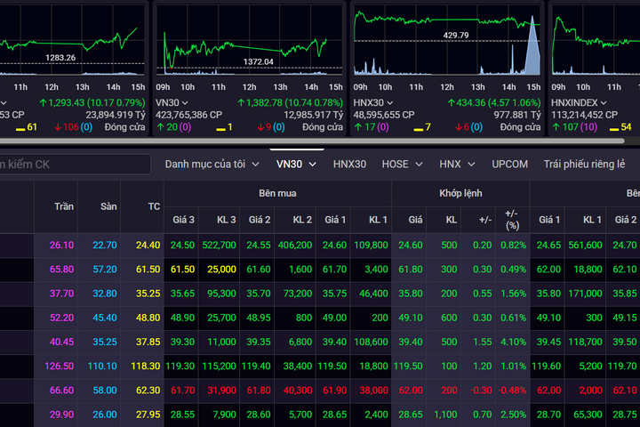Screen dimensions: 640x427
Task: Open the HNXINDEX chart dropdown
Action: point(604,103)
